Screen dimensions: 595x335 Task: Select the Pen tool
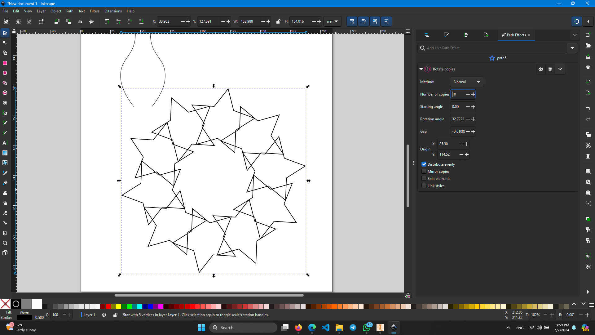(x=5, y=113)
